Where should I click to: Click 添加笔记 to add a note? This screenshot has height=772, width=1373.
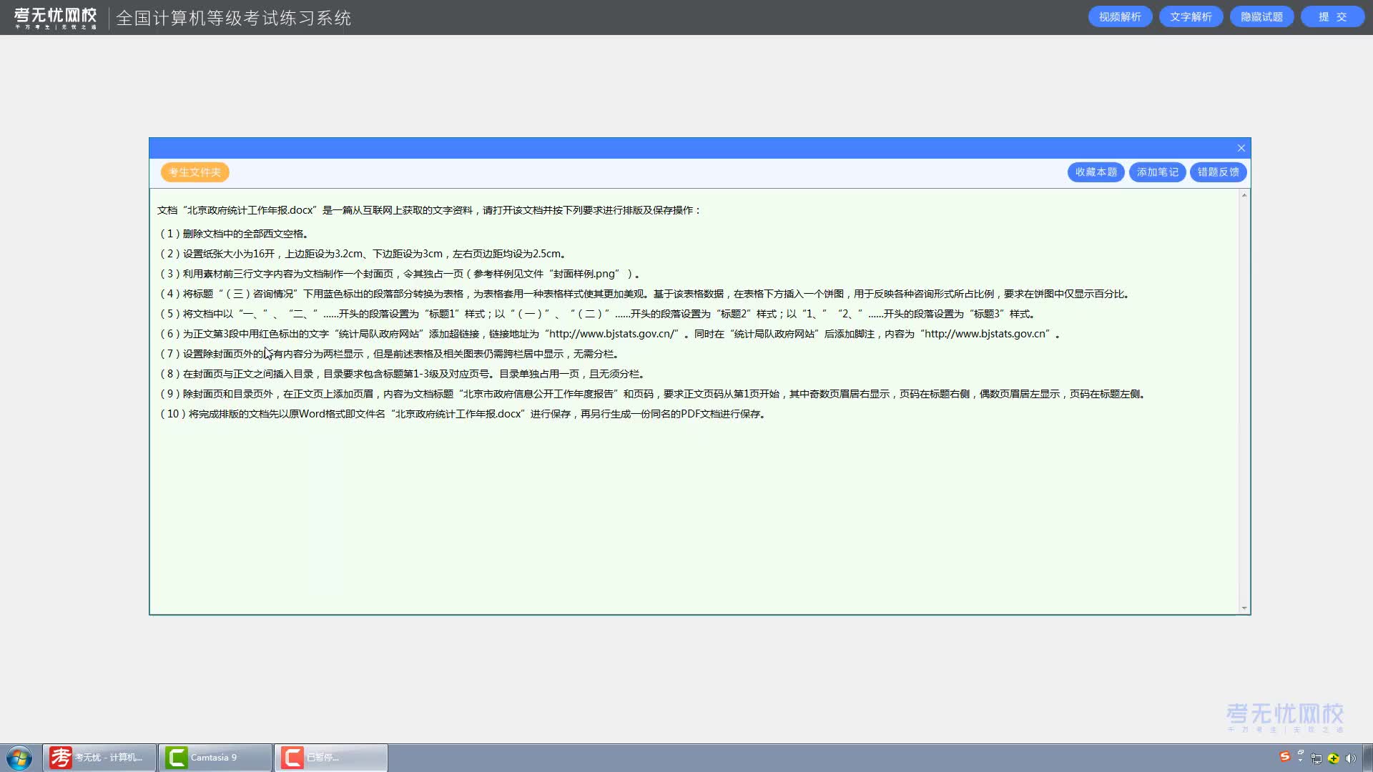click(x=1157, y=172)
